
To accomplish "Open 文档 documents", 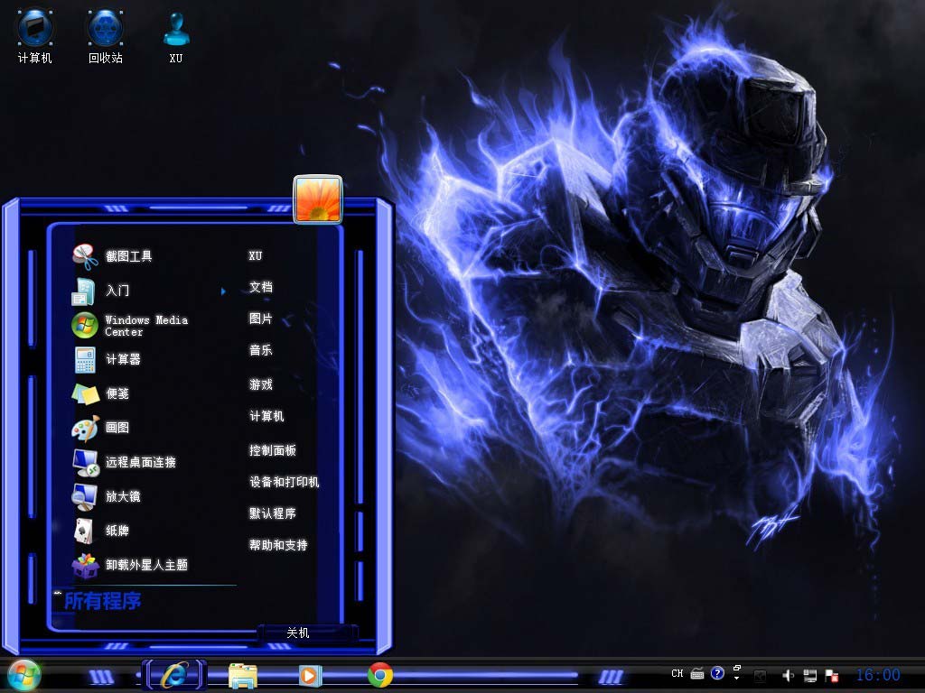I will click(x=261, y=287).
